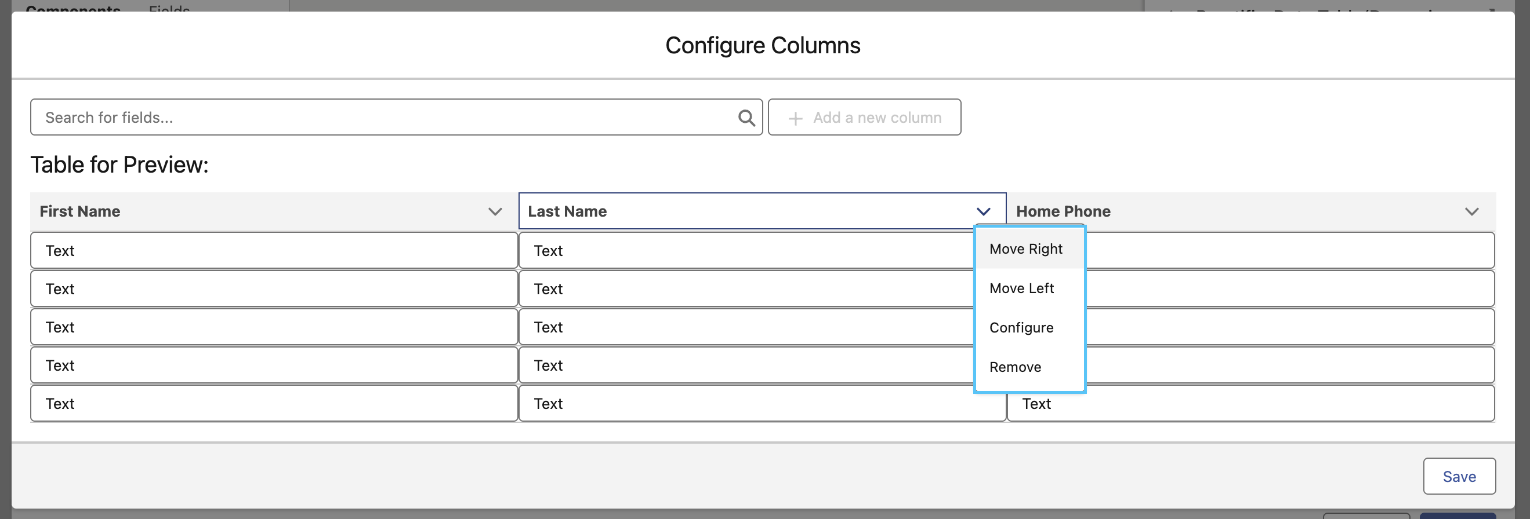
Task: Choose Move Left from the column menu
Action: tap(1030, 288)
